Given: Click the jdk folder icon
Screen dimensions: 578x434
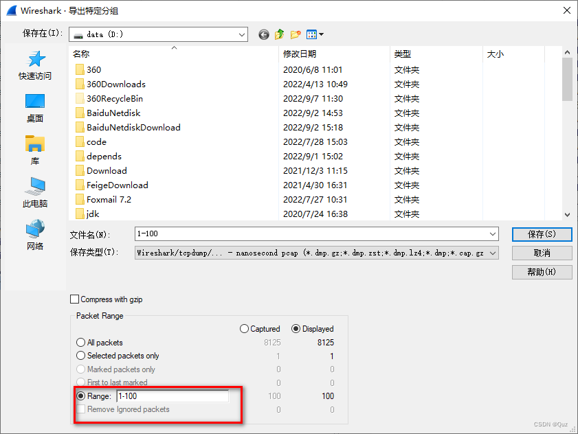Looking at the screenshot, I should click(80, 214).
